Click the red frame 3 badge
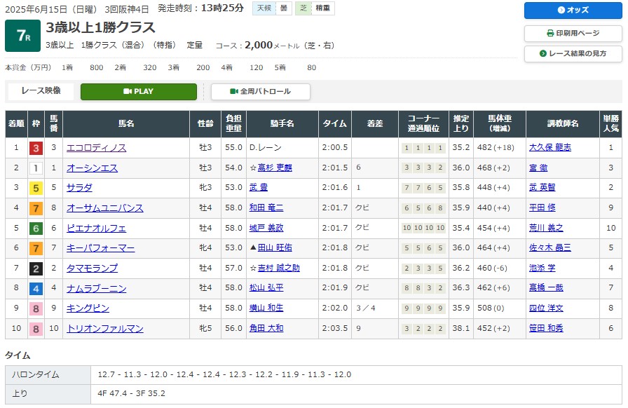Image resolution: width=628 pixels, height=408 pixels. (x=35, y=148)
